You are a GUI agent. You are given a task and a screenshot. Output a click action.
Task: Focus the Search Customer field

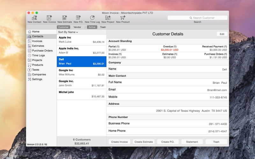197,18
